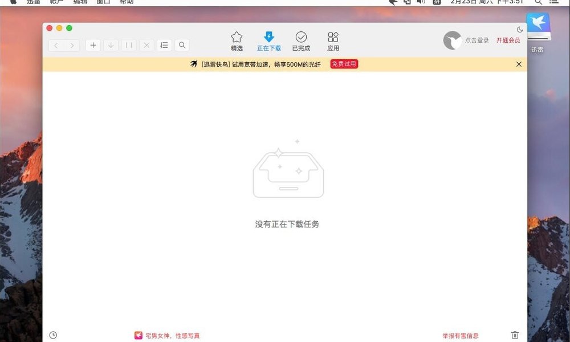570x342 pixels.
Task: Open task search with magnifier icon
Action: click(x=182, y=45)
